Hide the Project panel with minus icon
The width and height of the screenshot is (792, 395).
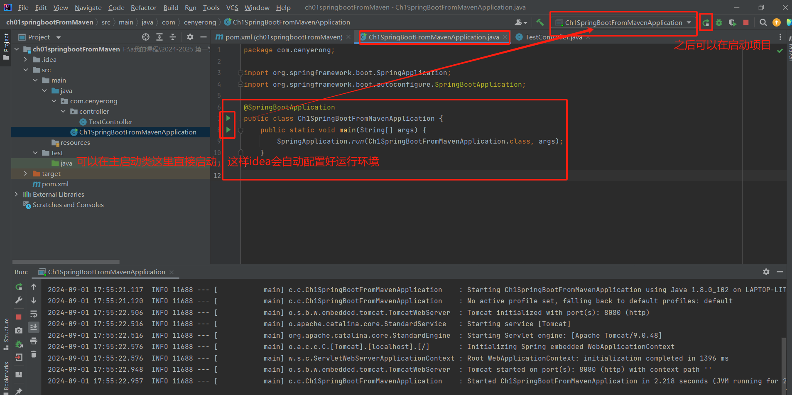click(x=204, y=37)
